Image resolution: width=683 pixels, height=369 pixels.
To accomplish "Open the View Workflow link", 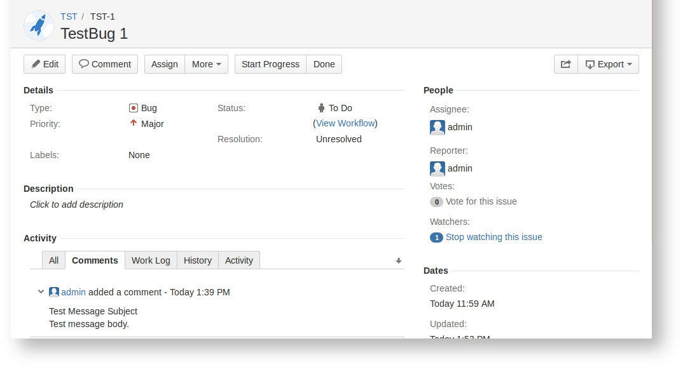I will coord(345,123).
